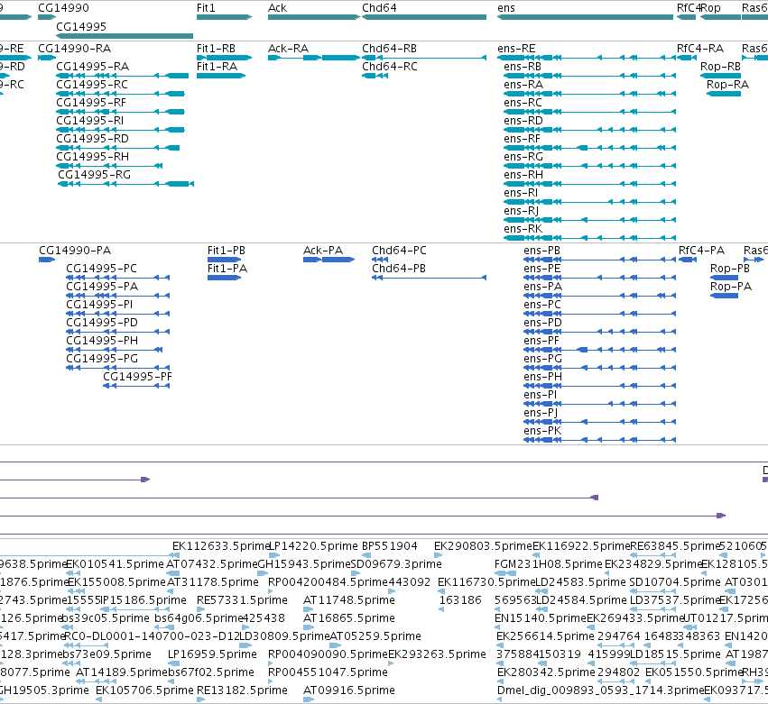Click protein ens-PB
Screen dimensions: 768x704
point(600,260)
